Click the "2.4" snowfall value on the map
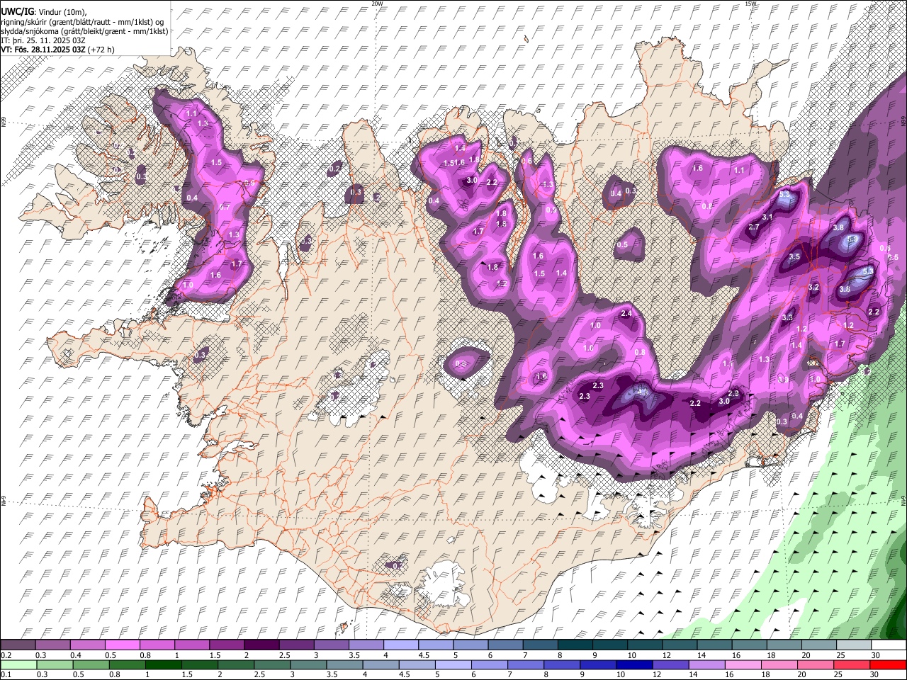Screen dimensions: 907x680 tap(626, 314)
